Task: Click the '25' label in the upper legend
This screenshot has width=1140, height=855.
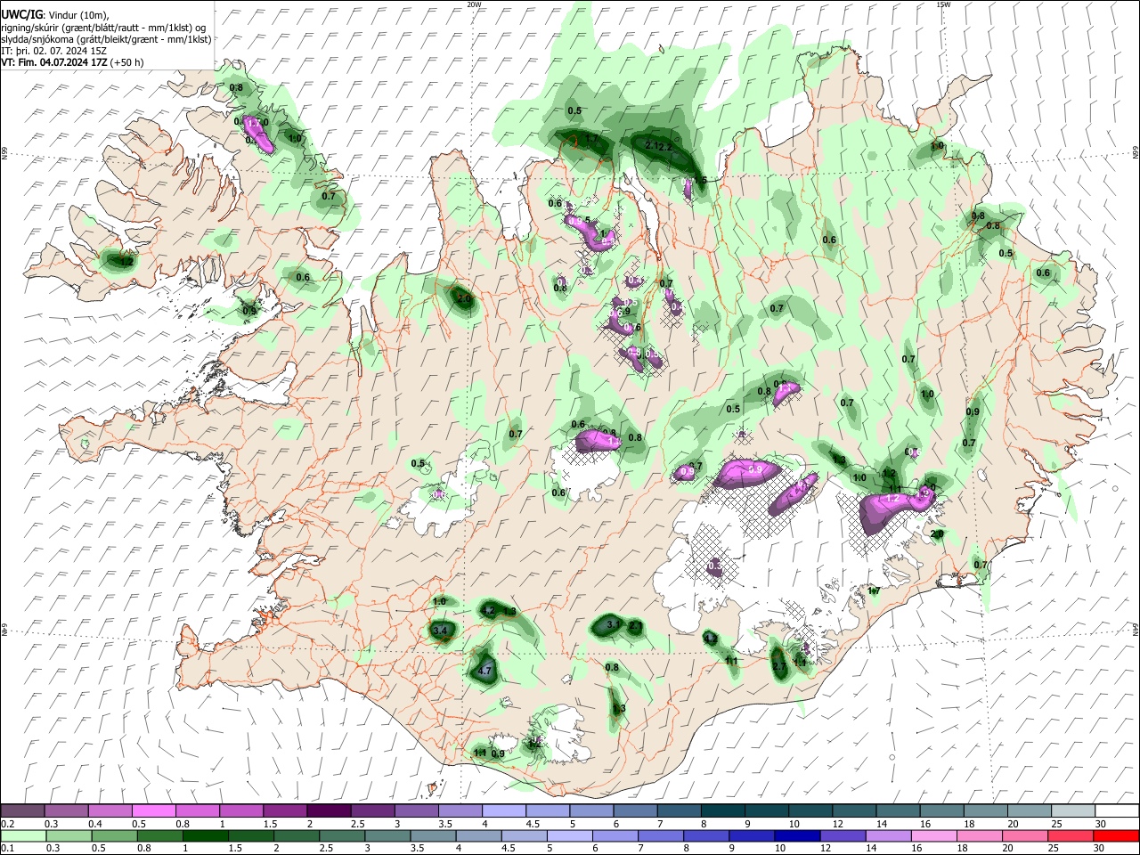Action: click(x=1055, y=824)
